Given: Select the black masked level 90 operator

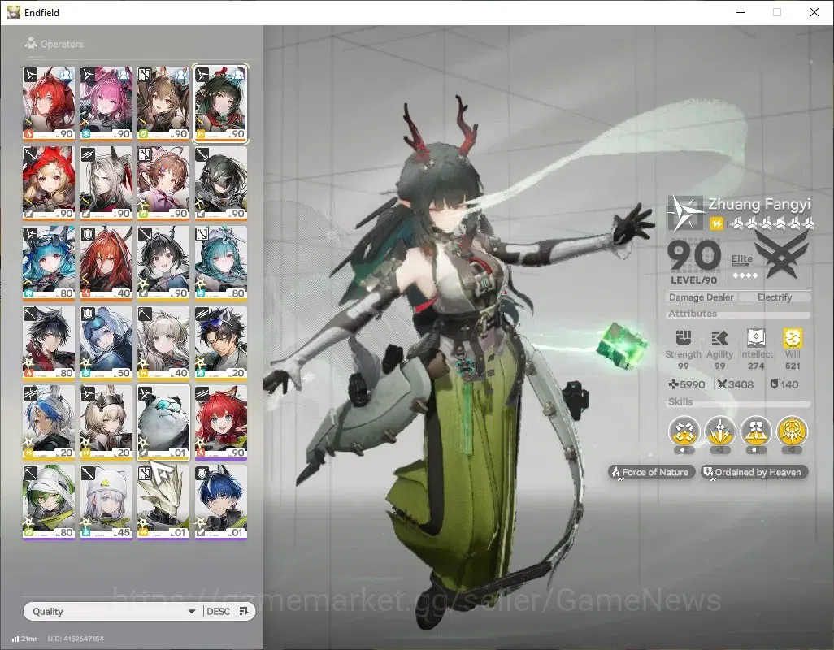Looking at the screenshot, I should click(221, 183).
